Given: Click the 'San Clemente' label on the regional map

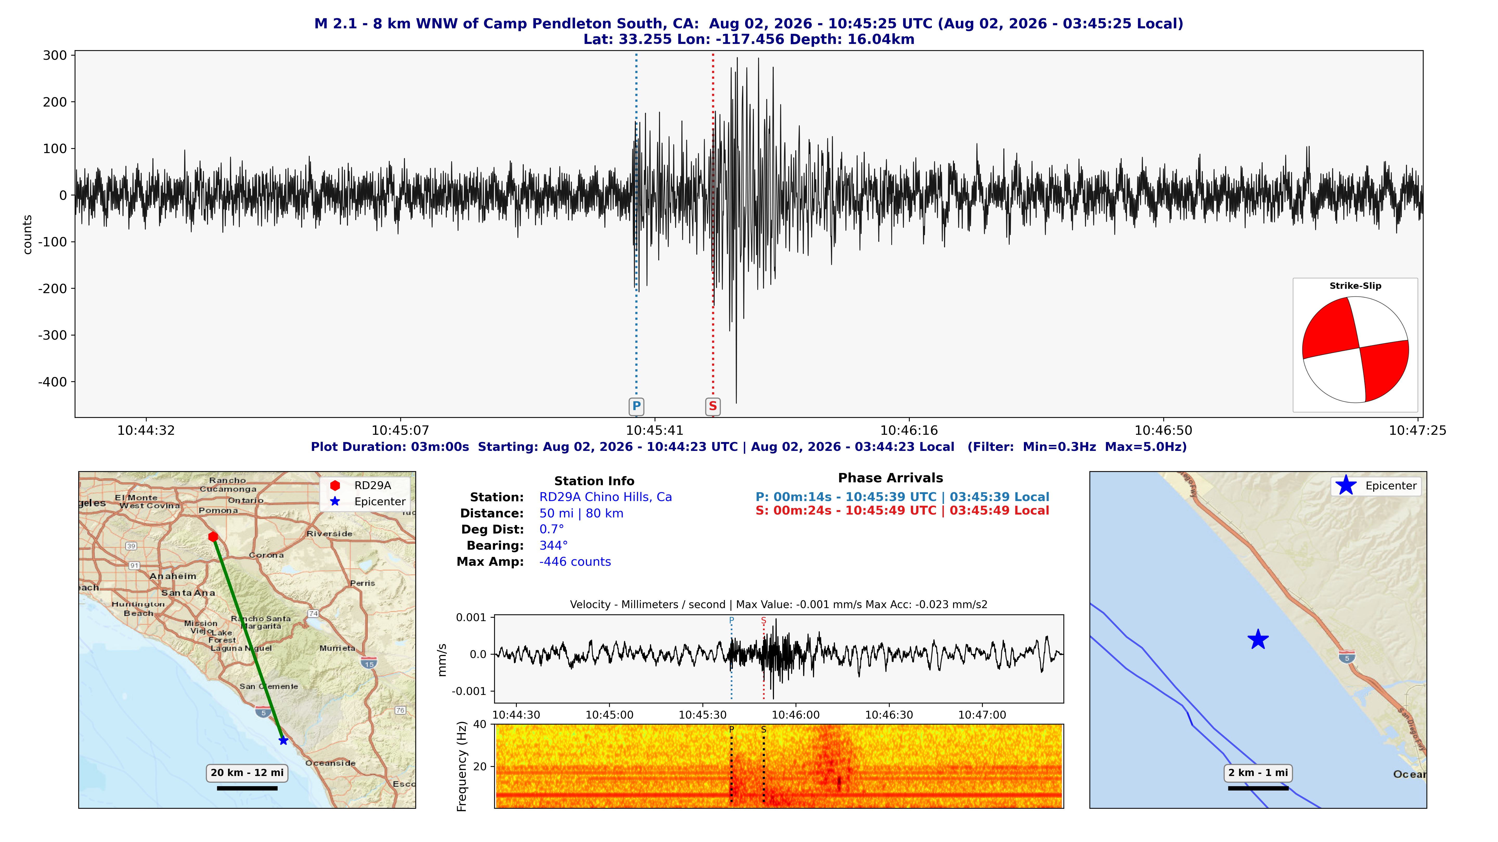Looking at the screenshot, I should [269, 686].
